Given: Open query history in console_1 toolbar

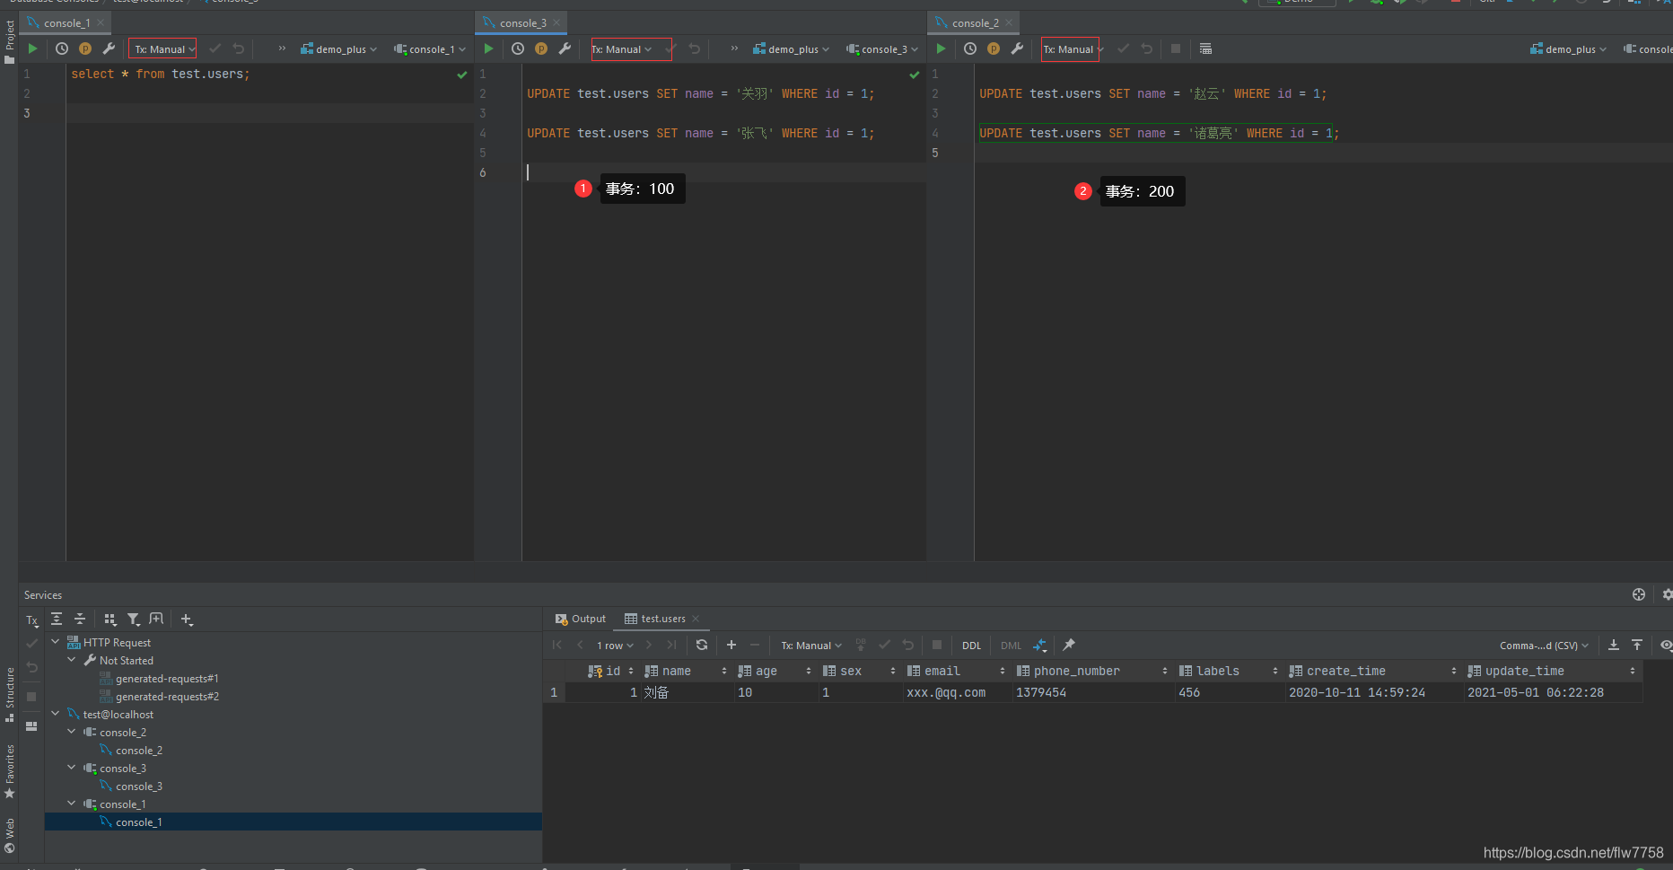Looking at the screenshot, I should pos(62,48).
